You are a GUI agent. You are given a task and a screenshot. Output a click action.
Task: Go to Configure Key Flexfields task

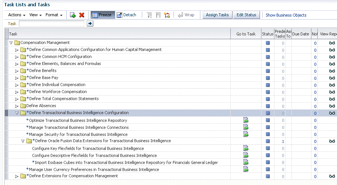point(246,148)
